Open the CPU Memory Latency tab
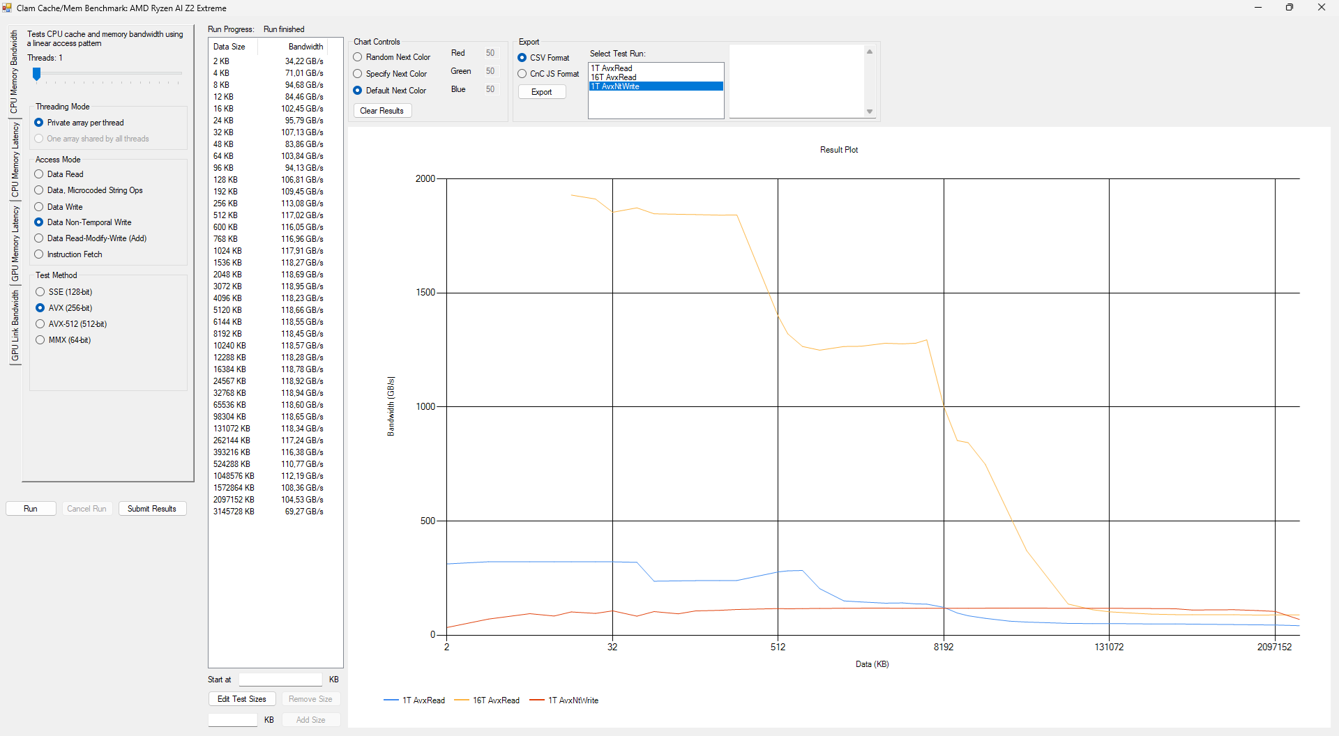This screenshot has height=736, width=1339. (x=14, y=160)
